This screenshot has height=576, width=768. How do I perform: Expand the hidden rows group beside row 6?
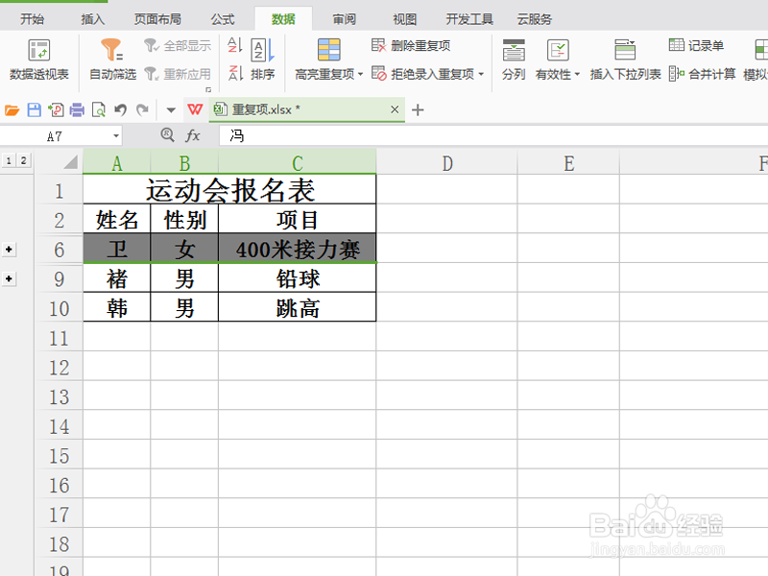tap(9, 250)
